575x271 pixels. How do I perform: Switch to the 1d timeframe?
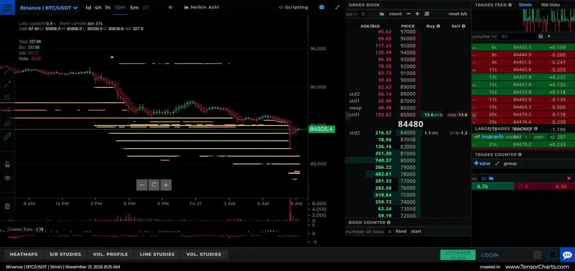tap(88, 7)
